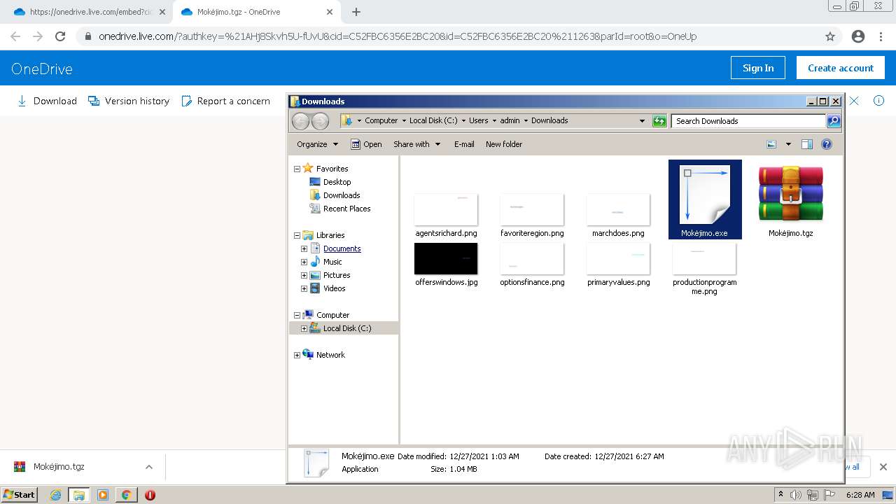
Task: Click the Explorer Back navigation arrow
Action: (x=300, y=121)
